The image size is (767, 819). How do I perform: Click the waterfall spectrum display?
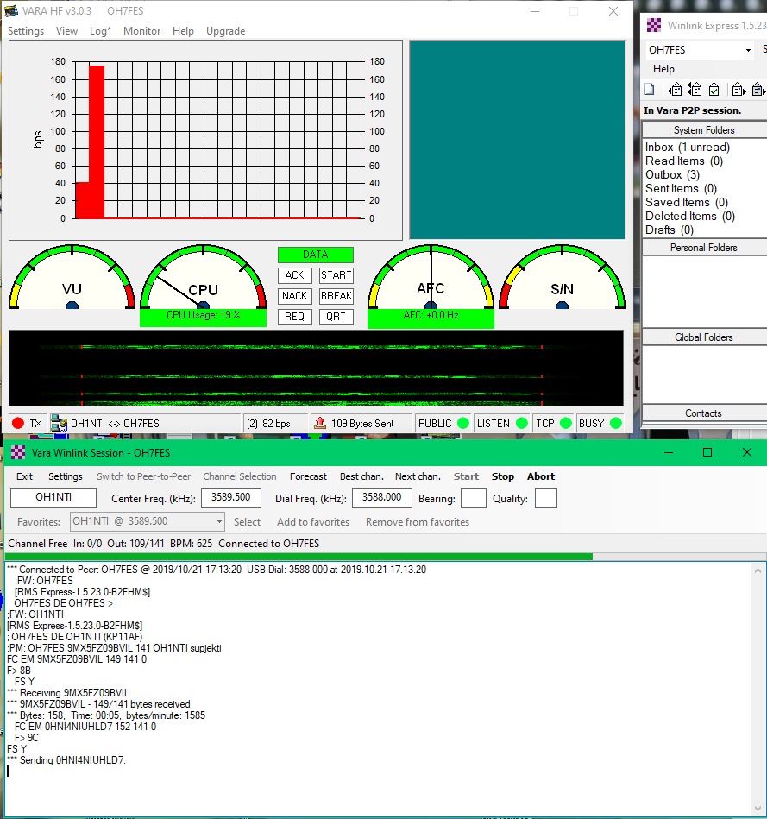[316, 368]
